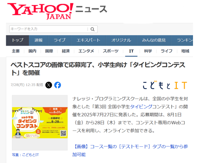This screenshot has height=163, width=198.
Task: Click the search magnifier icon
Action: [x=93, y=29]
